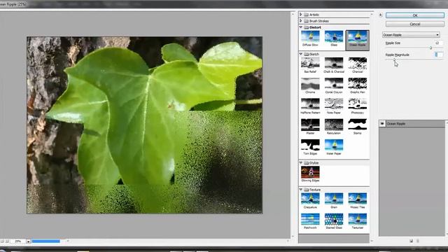
Task: Apply the Craquelure texture filter
Action: coord(310,201)
